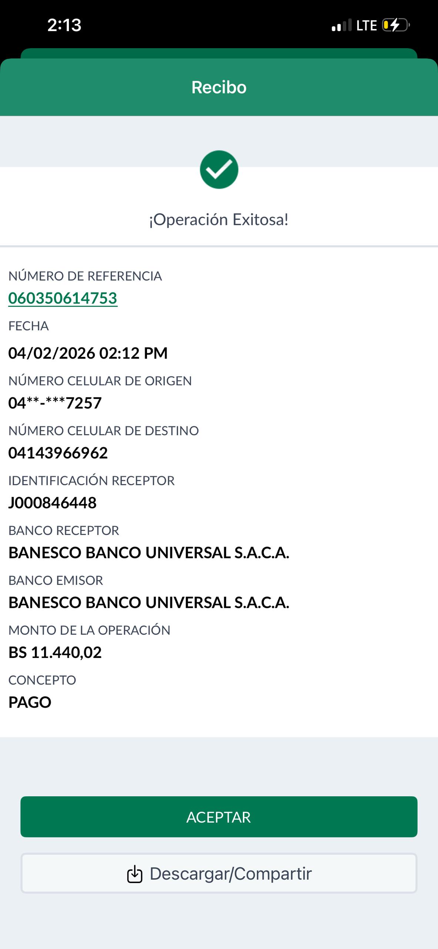Viewport: 438px width, 949px height.
Task: Tap the green success checkmark icon
Action: coord(219,170)
